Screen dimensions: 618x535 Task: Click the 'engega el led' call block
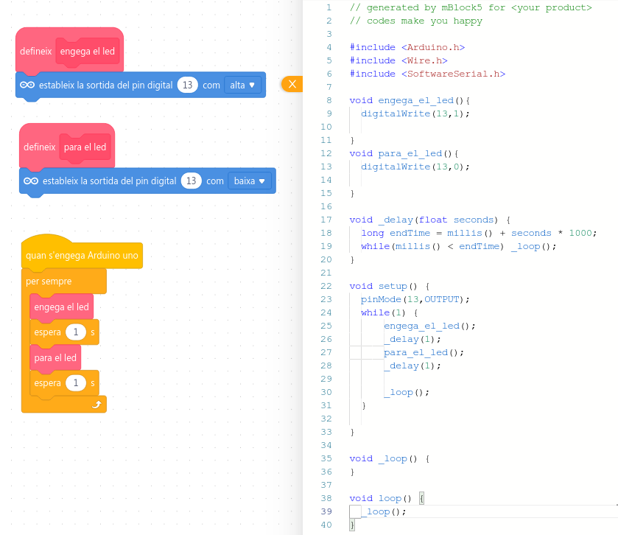(x=61, y=307)
